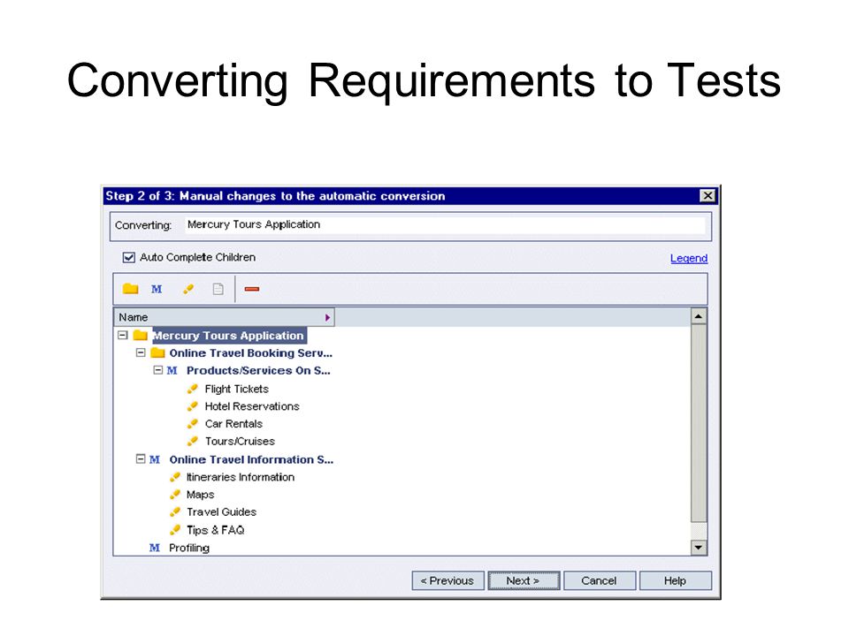Collapse Products/Services On S... node
The width and height of the screenshot is (849, 636).
tap(157, 370)
